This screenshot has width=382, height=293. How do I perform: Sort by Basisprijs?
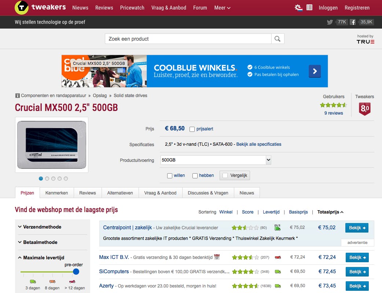tap(298, 212)
